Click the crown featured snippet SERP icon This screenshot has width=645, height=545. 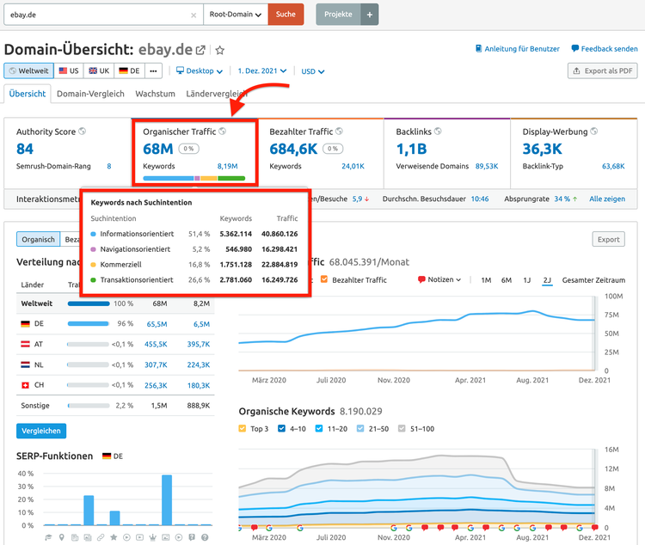click(x=153, y=537)
